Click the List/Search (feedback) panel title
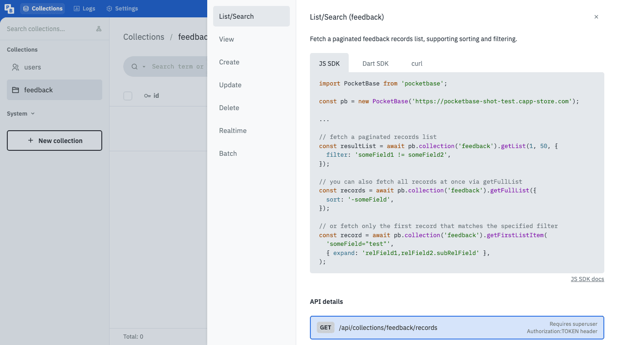 (x=347, y=17)
